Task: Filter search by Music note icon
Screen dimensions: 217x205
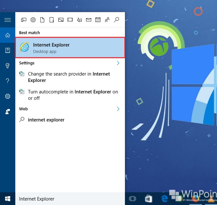Action: click(x=79, y=20)
